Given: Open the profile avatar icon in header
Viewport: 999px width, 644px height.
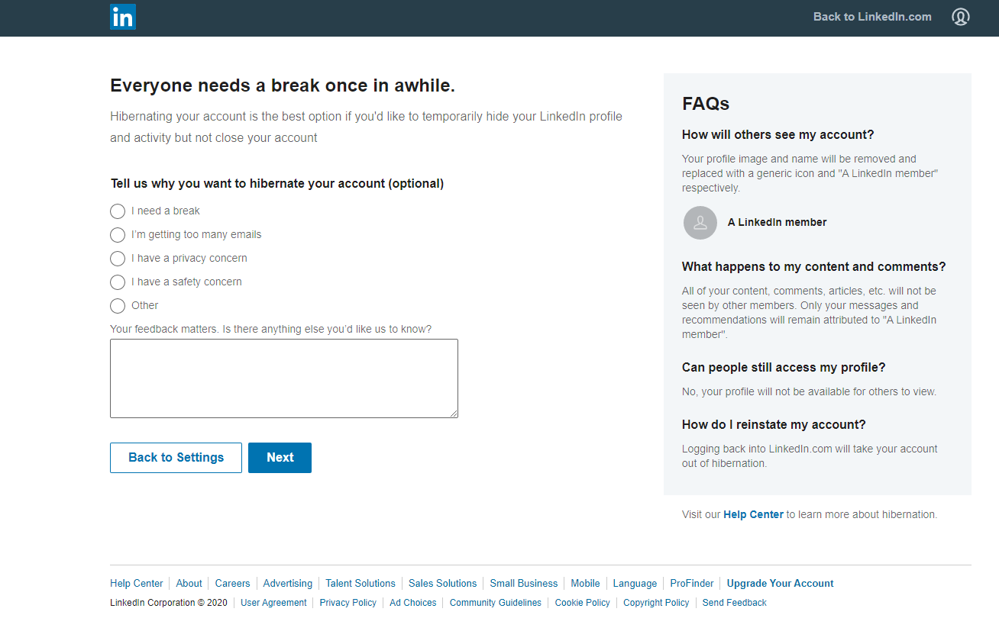Looking at the screenshot, I should [961, 17].
